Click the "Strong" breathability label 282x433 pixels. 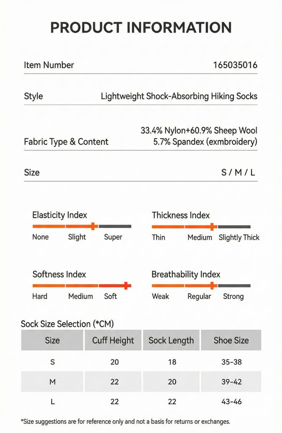coord(233,296)
